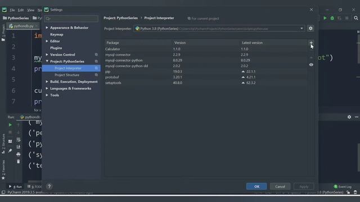
Task: Click the Apply button
Action: click(304, 186)
